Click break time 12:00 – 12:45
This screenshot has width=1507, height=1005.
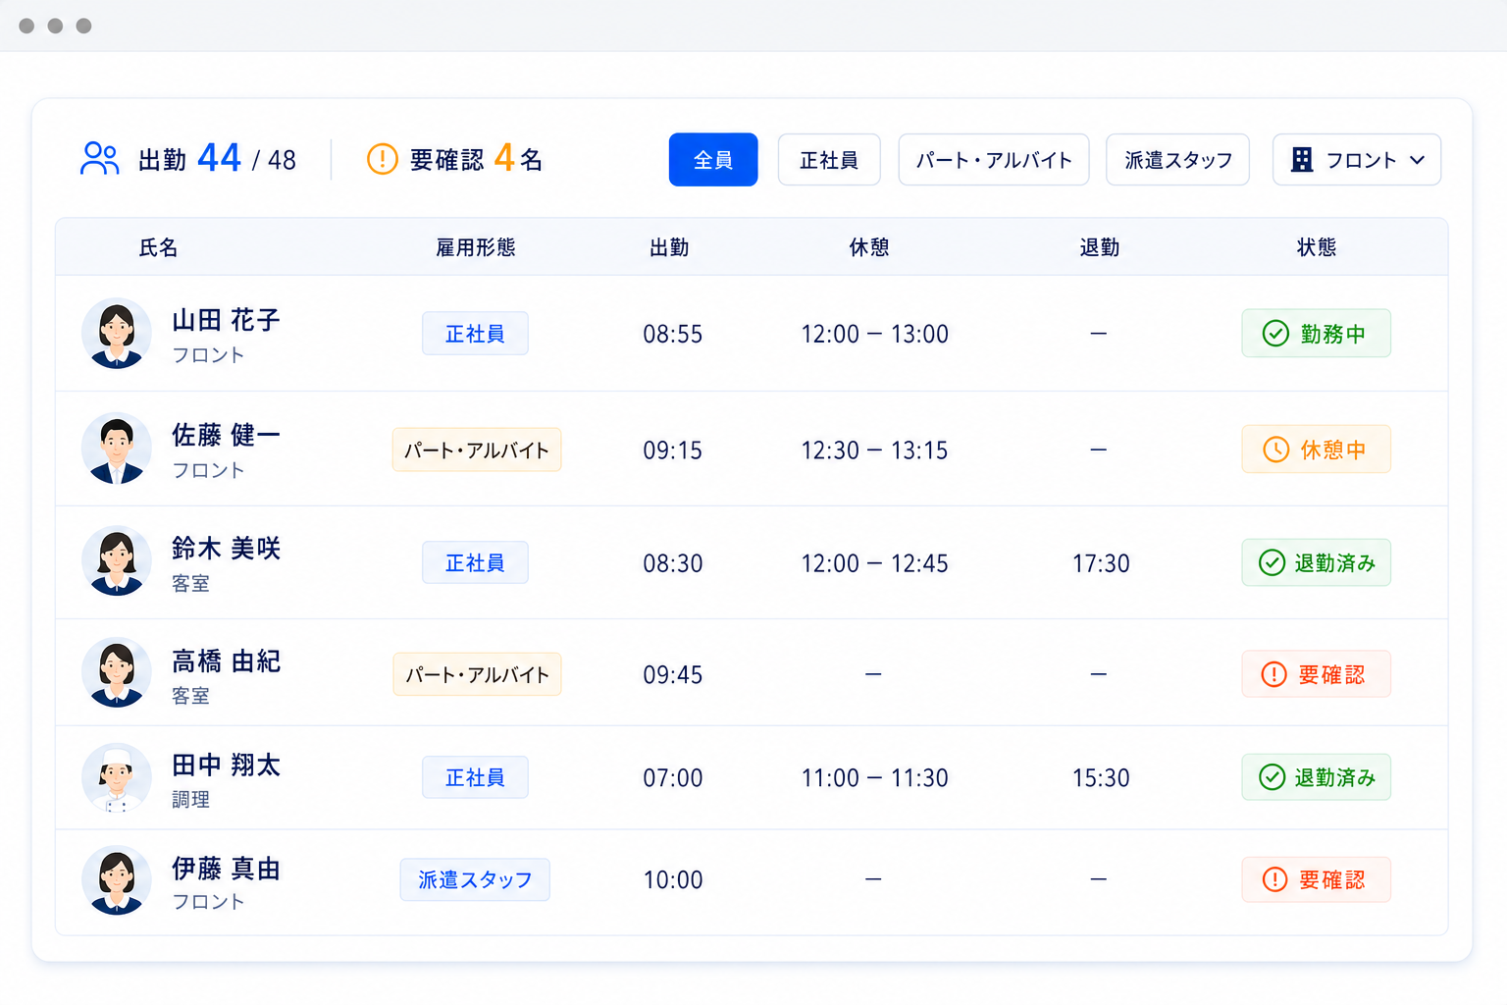874,563
